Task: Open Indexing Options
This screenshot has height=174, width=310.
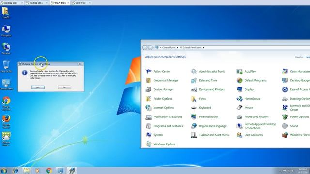Action: [296, 99]
